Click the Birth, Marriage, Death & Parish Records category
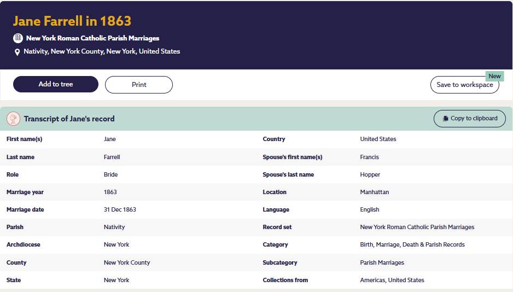Screen dimensions: 513x292 pos(412,244)
